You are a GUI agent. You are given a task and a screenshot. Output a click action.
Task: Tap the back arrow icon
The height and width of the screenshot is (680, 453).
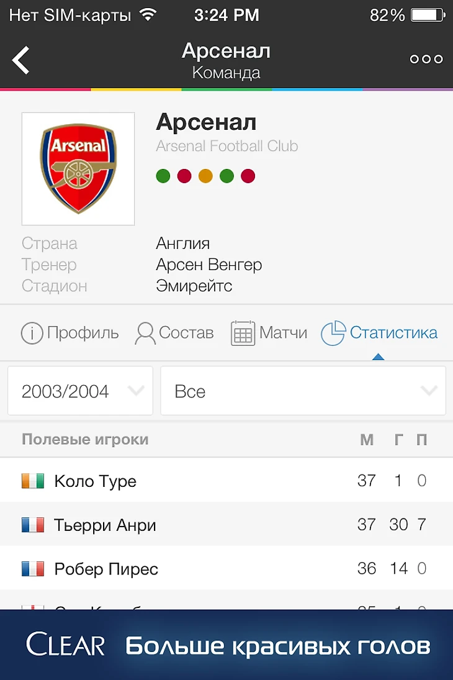(x=21, y=60)
